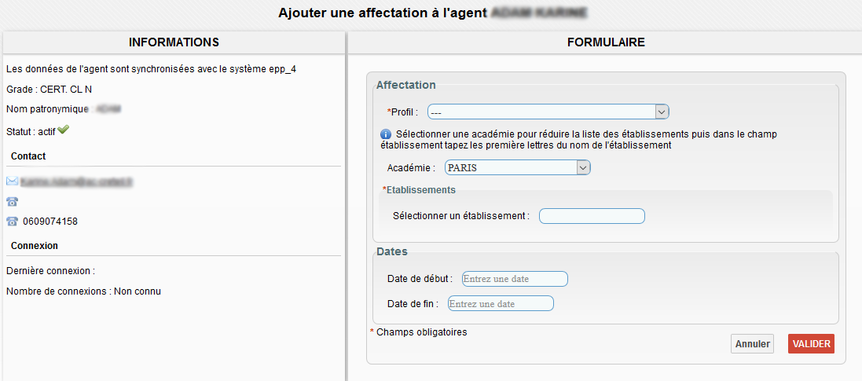The width and height of the screenshot is (862, 381).
Task: Click the Dates group legend
Action: (391, 252)
